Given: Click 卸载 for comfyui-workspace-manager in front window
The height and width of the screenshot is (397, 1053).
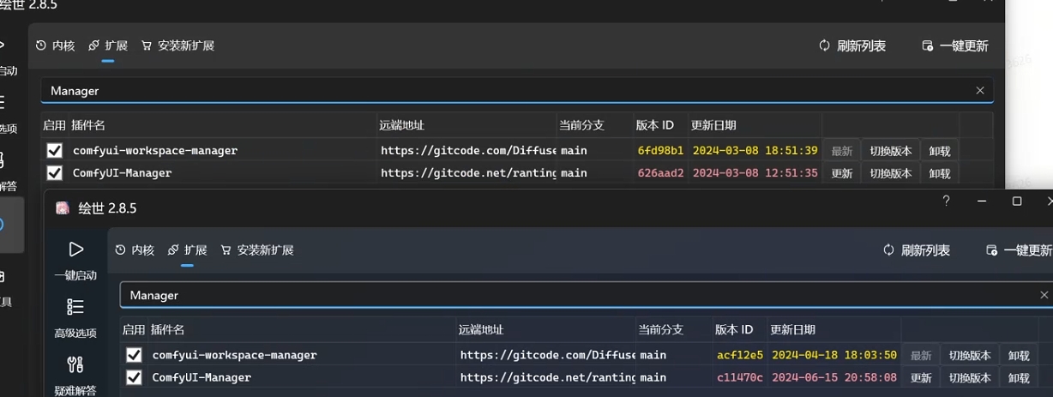Looking at the screenshot, I should coord(1019,356).
